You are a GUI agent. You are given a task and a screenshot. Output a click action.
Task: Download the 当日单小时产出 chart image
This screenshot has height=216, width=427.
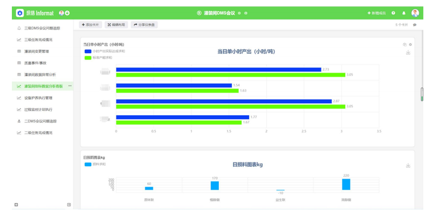[408, 52]
